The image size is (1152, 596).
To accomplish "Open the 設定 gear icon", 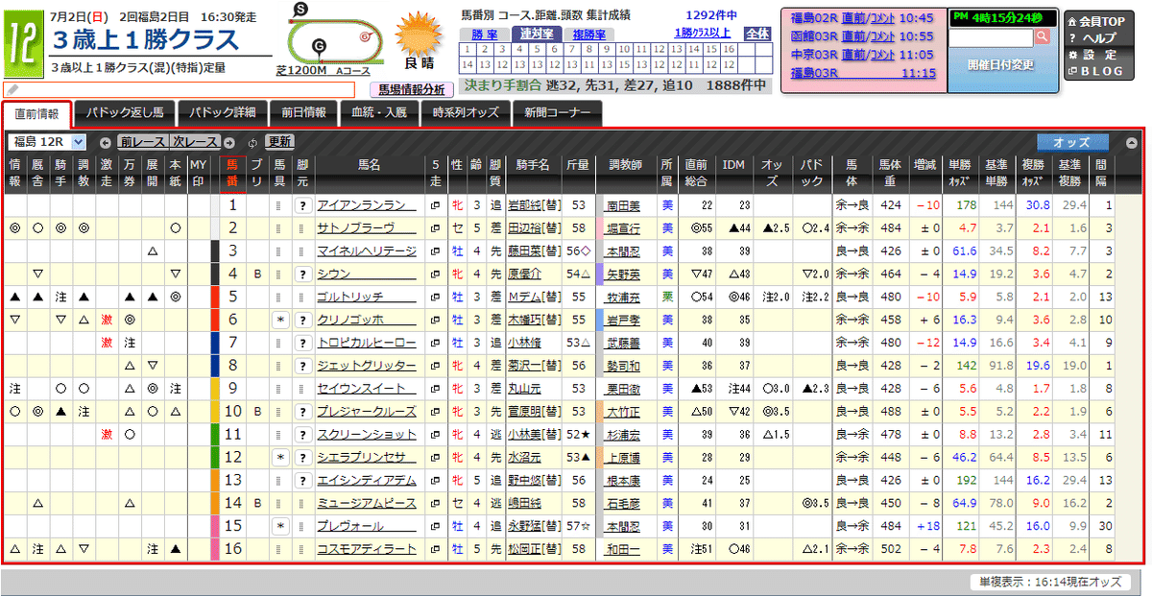I will pos(1073,54).
